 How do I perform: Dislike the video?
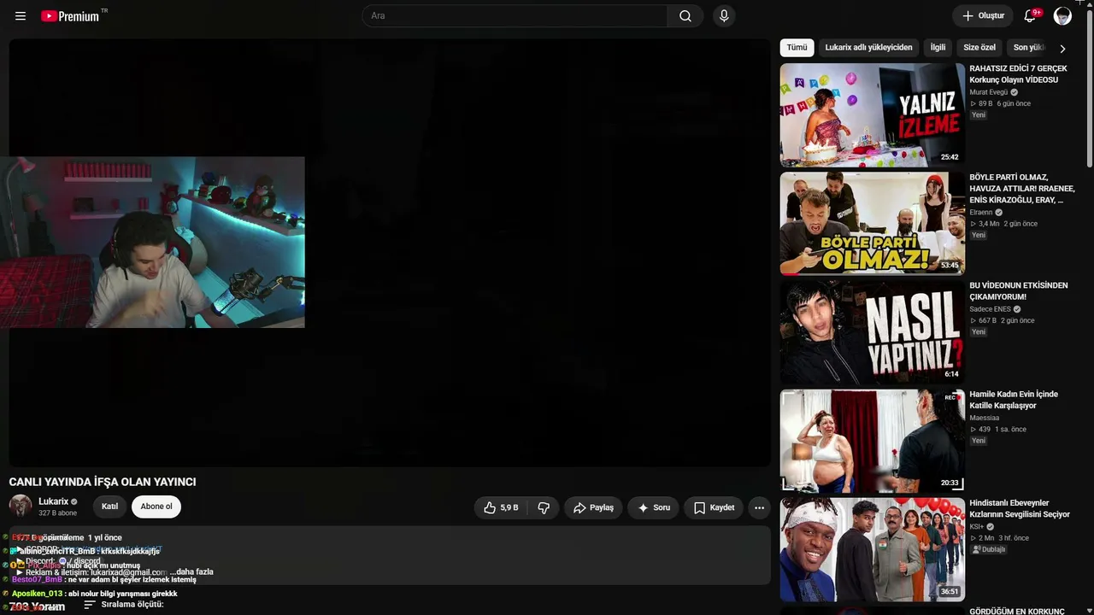coord(544,507)
